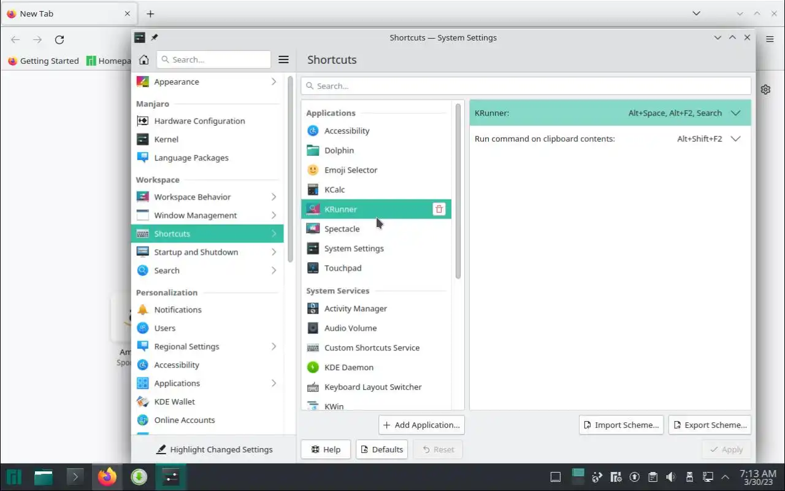This screenshot has width=785, height=491.
Task: Click the Audio Volume icon in System Services
Action: tap(313, 328)
